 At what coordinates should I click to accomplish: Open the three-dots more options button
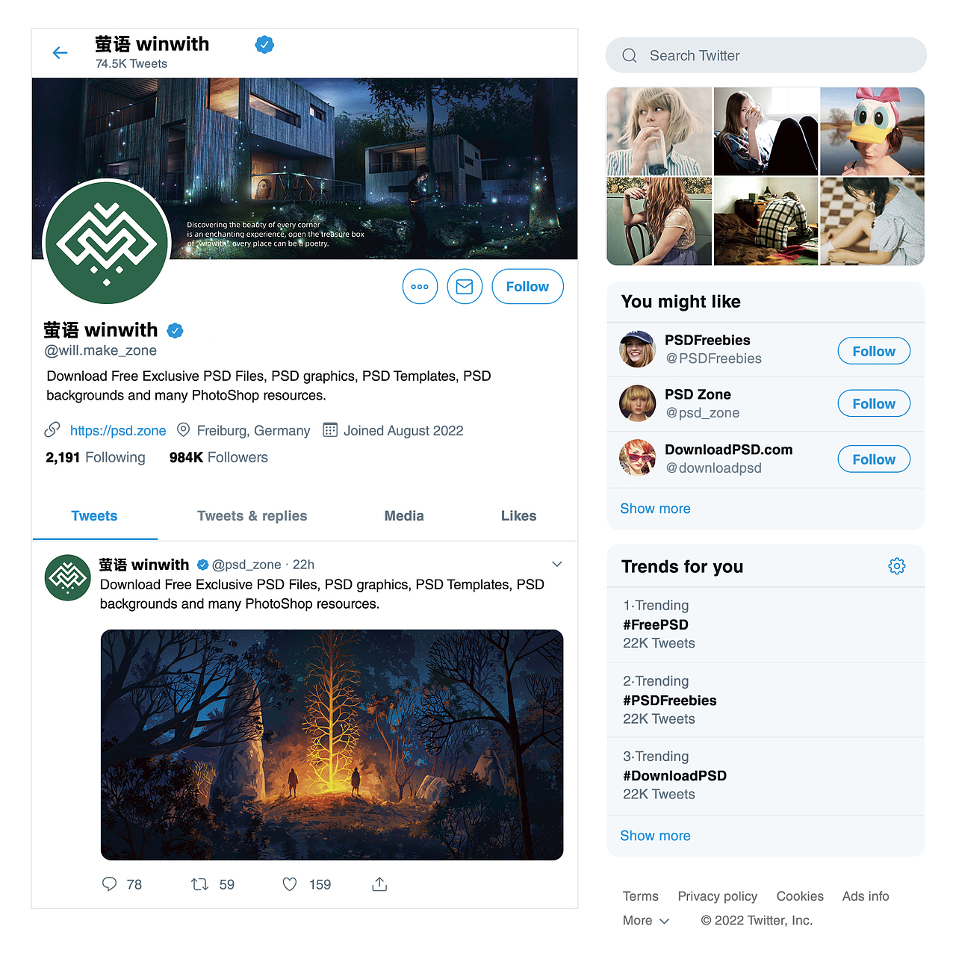(420, 287)
